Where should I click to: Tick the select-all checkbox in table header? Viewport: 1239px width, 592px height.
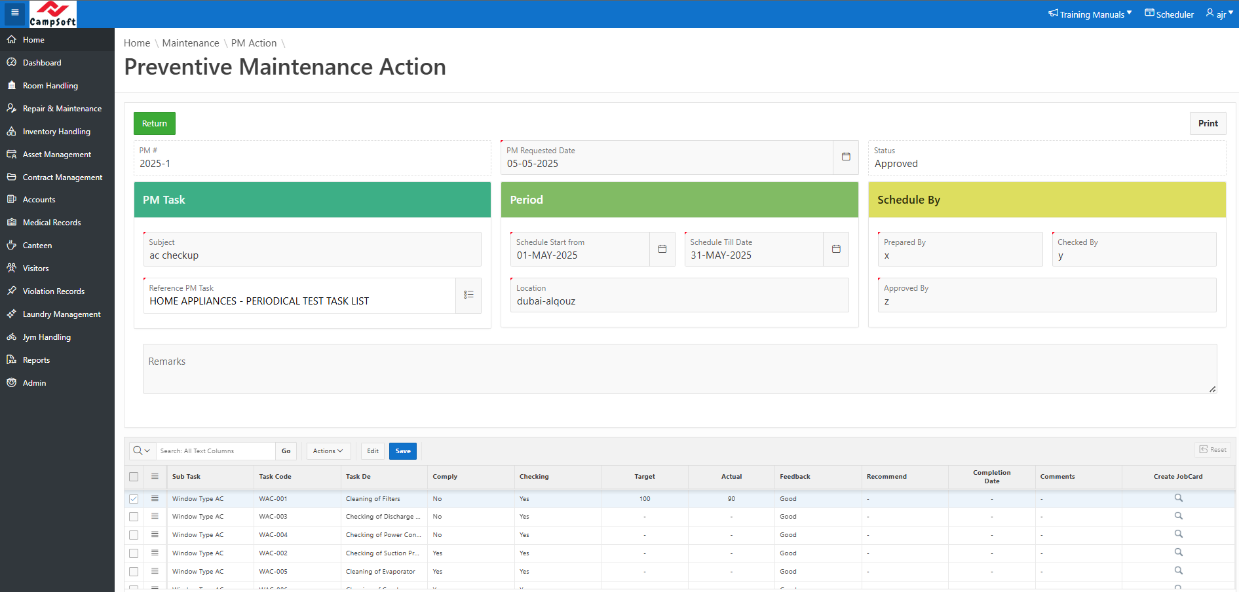[x=134, y=477]
